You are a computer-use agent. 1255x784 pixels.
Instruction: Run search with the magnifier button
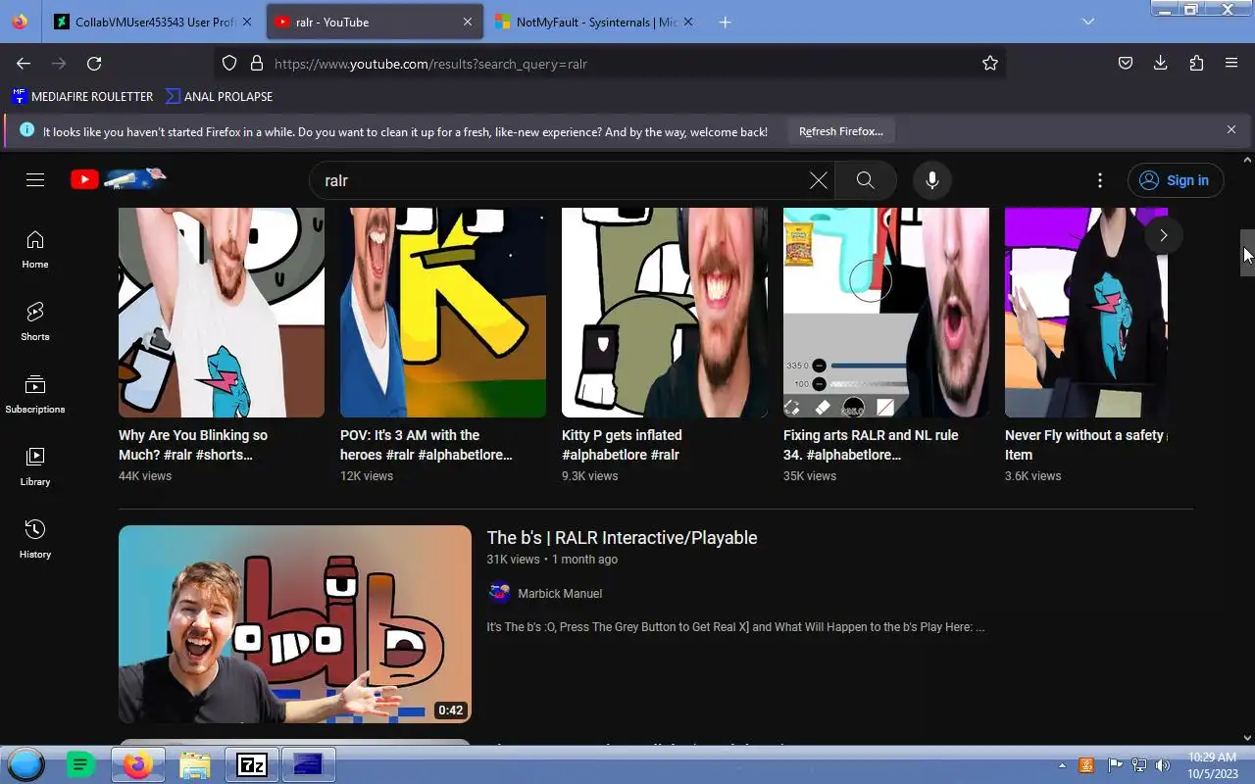tap(866, 180)
